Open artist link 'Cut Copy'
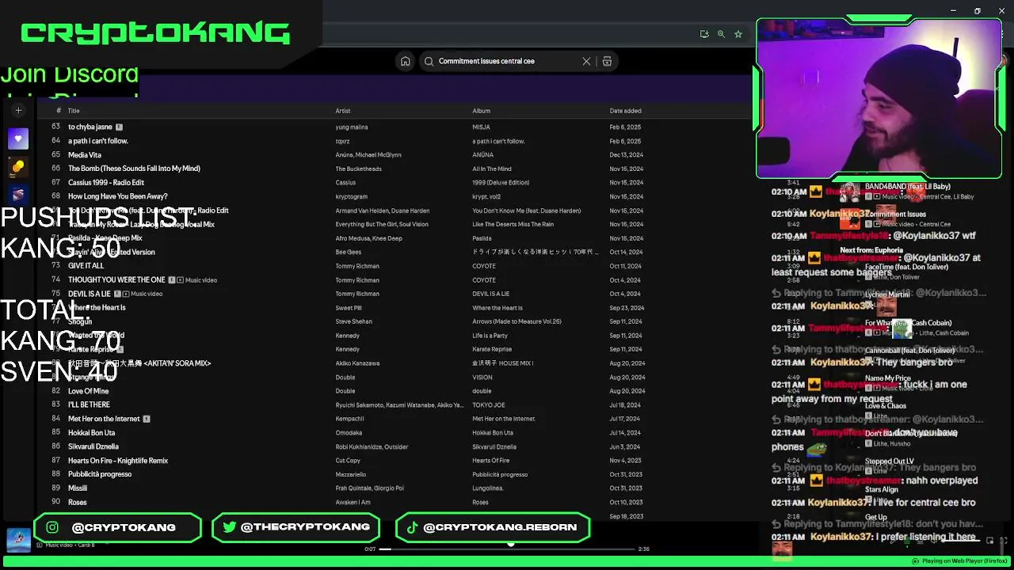This screenshot has height=570, width=1014. pos(348,461)
